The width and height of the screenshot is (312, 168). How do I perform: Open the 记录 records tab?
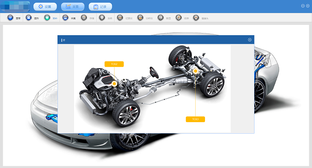100,7
